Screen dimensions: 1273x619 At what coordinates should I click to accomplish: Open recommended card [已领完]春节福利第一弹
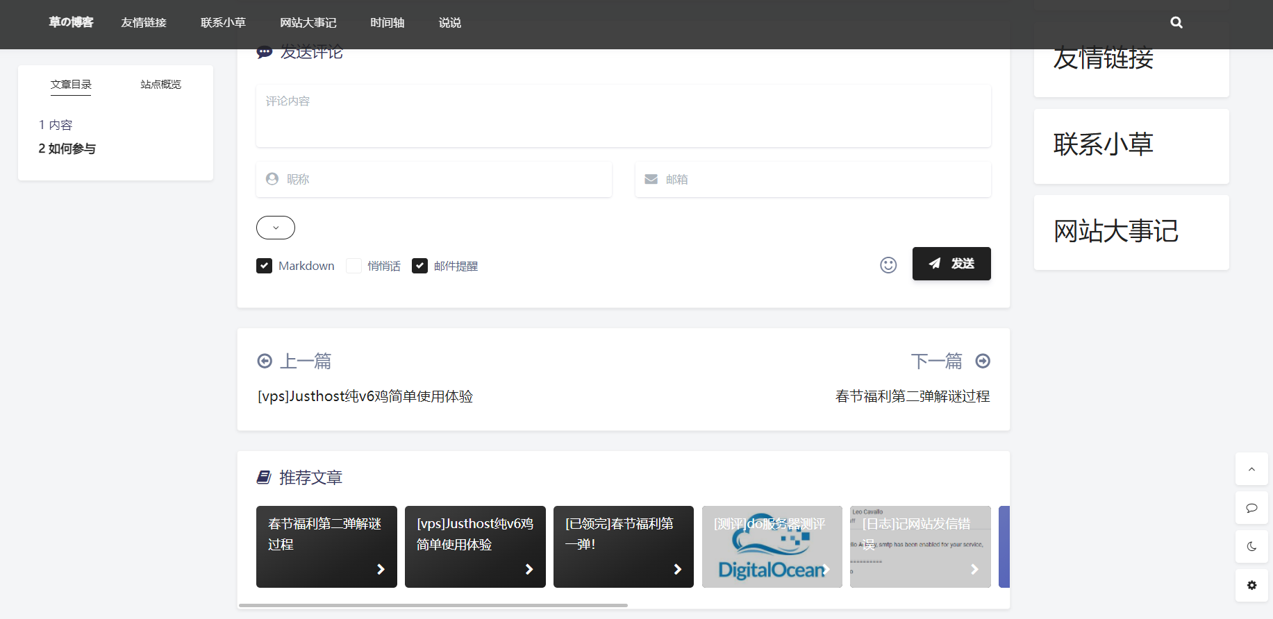pos(624,547)
